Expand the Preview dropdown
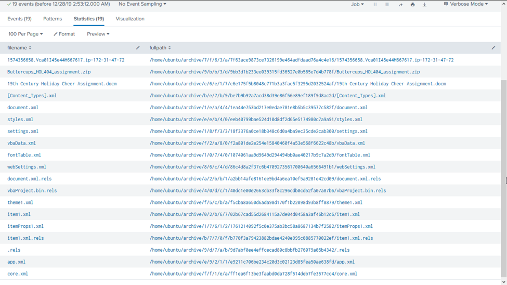Viewport: 507px width, 285px height. point(98,34)
